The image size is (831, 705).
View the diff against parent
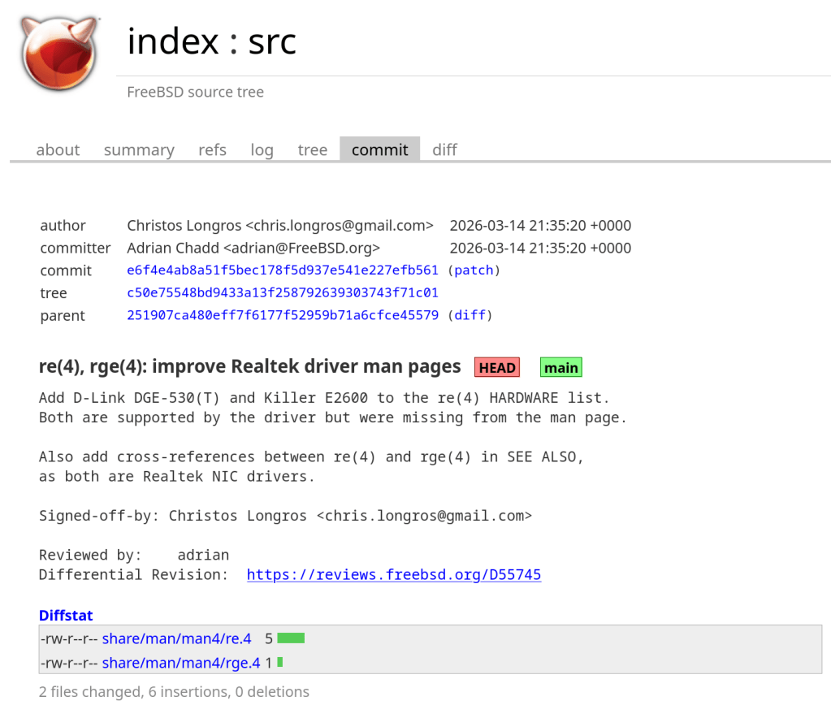(x=470, y=315)
